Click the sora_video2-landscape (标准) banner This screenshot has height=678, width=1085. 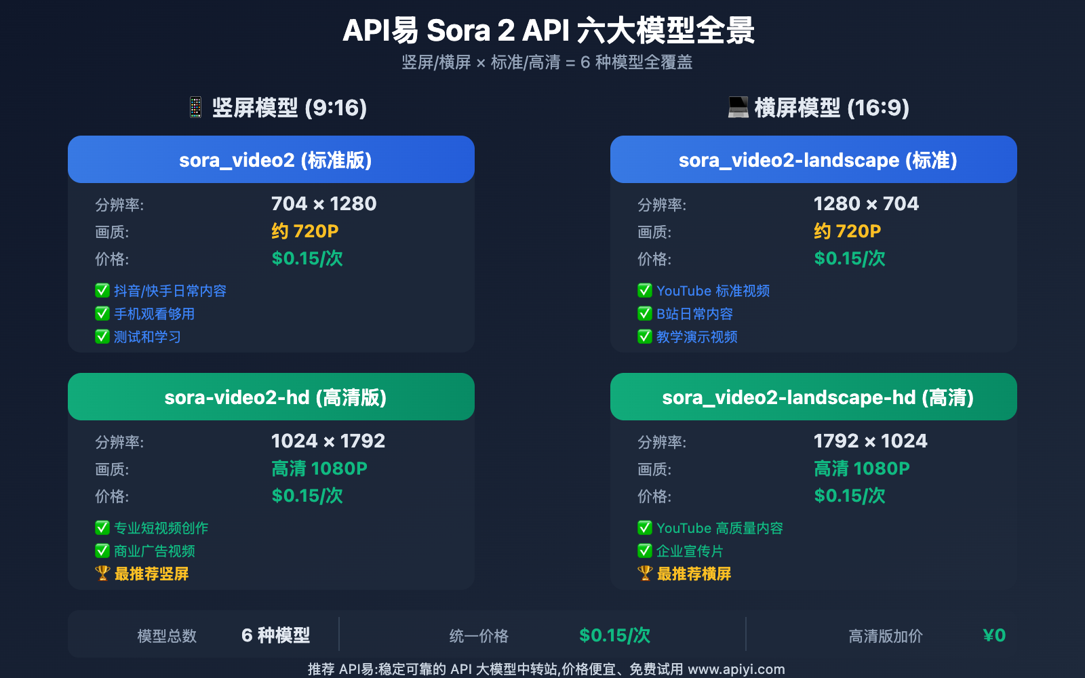[x=814, y=160]
